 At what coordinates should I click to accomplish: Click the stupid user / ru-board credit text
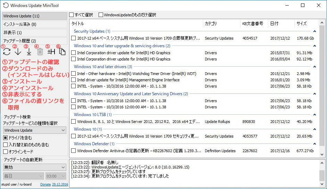16,184
